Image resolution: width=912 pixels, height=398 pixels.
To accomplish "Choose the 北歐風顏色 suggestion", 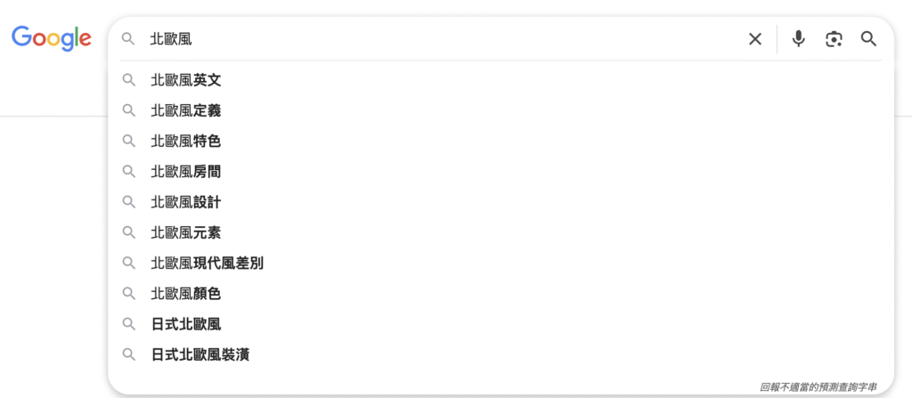I will click(x=186, y=293).
